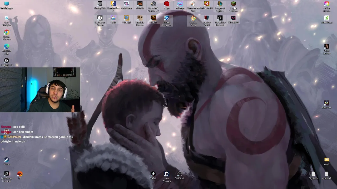Screen dimensions: 337x189
Task: Select the Feign game icon
Action: [167, 6]
